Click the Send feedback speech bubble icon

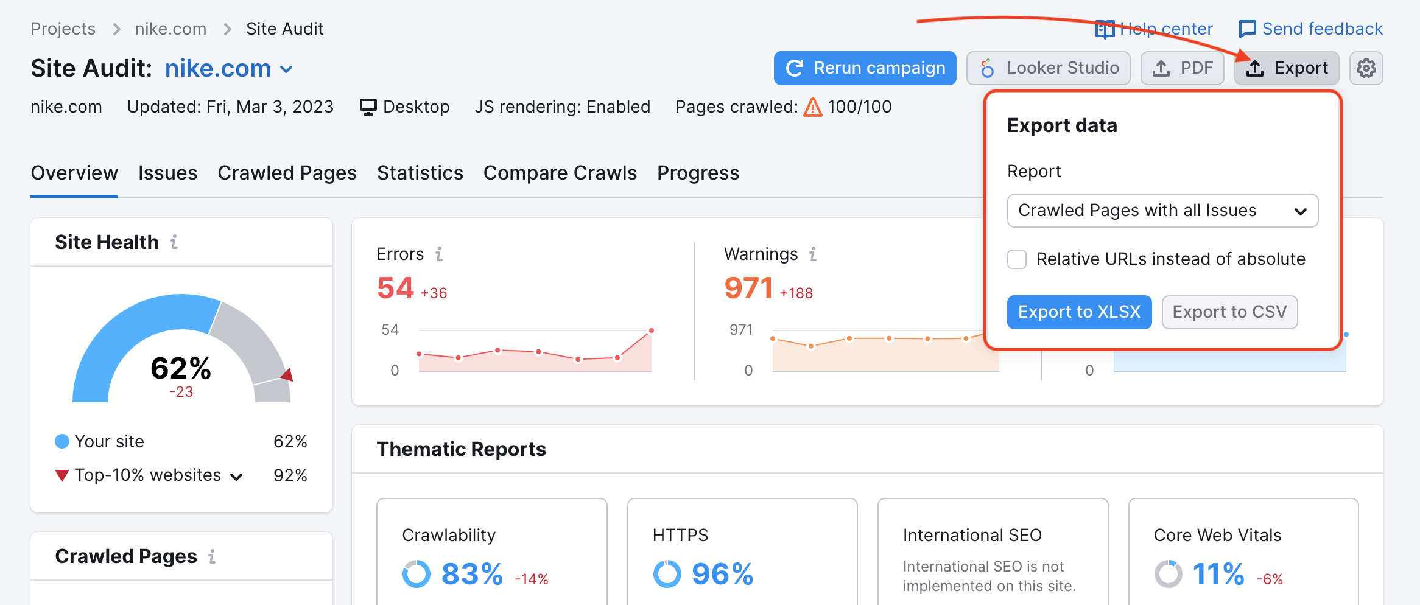tap(1248, 29)
